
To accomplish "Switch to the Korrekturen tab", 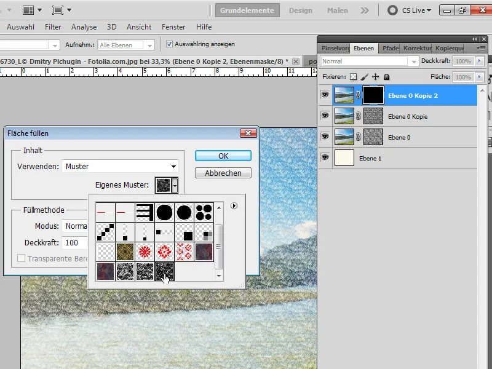I will coord(417,49).
